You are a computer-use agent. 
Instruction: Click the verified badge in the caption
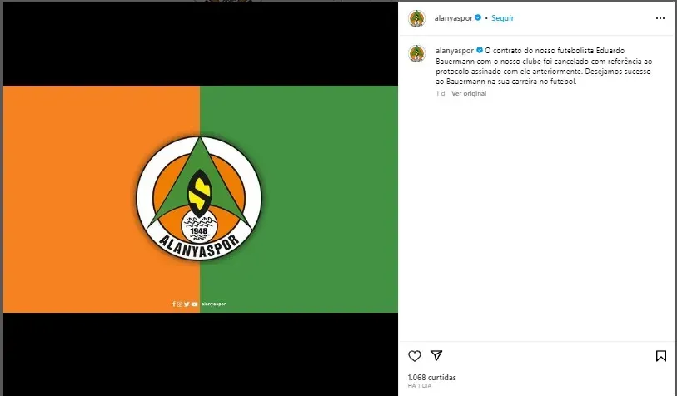480,50
